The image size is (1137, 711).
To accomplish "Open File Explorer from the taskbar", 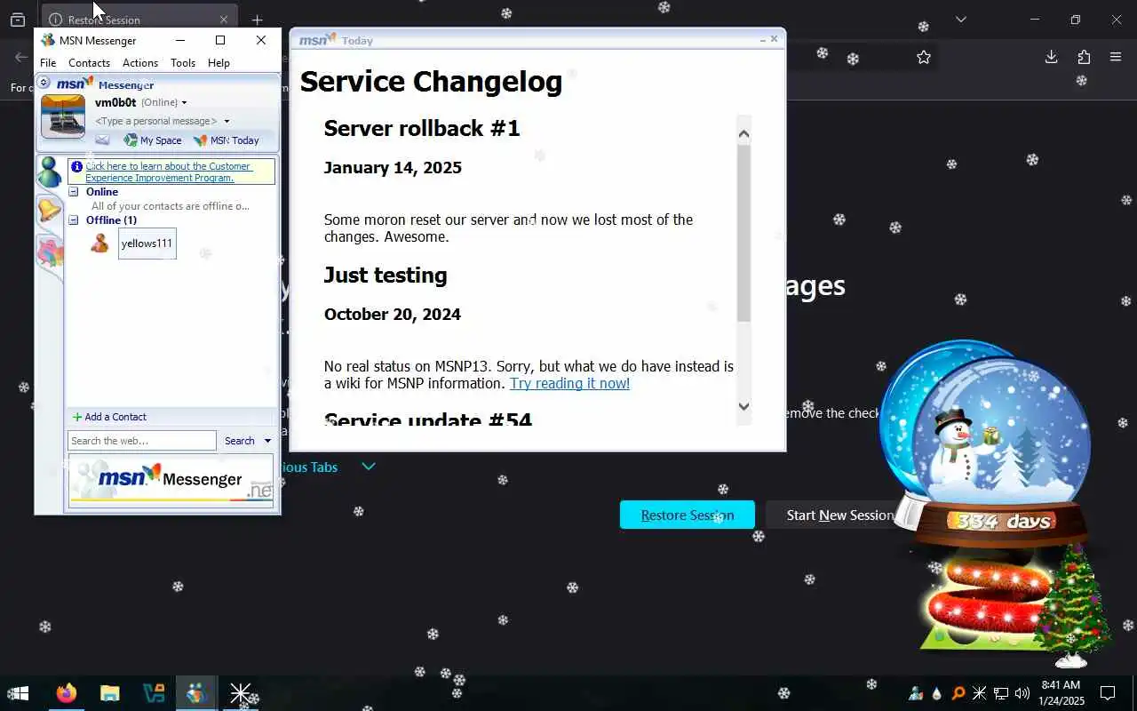I will tap(109, 693).
